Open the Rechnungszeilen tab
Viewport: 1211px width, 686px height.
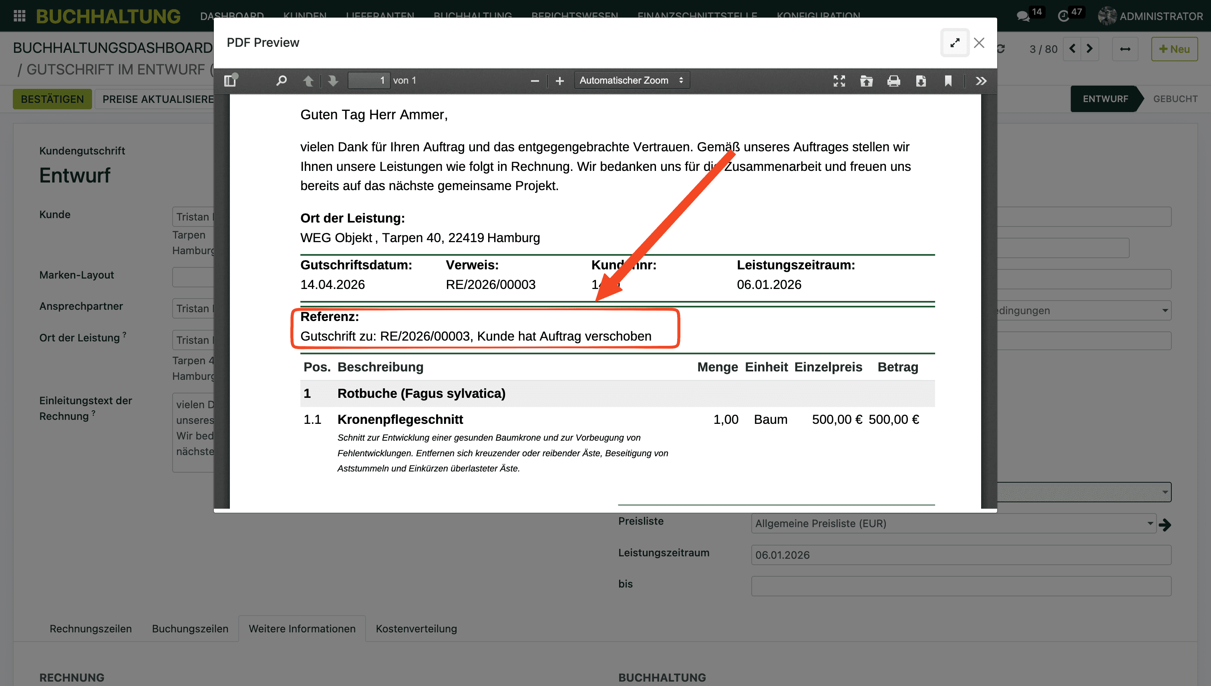(x=91, y=628)
